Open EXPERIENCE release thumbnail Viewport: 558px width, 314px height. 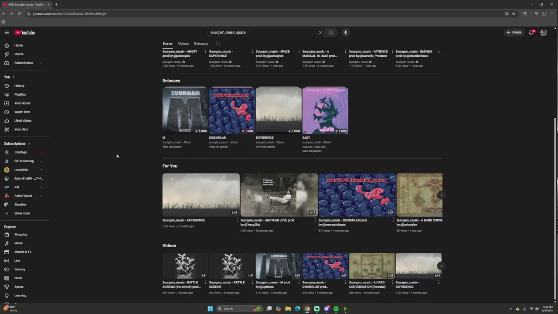click(279, 110)
